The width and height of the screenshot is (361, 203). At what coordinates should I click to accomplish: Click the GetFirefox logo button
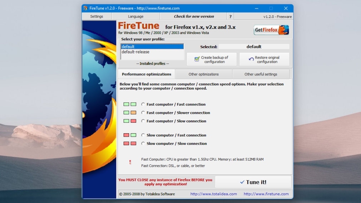pyautogui.click(x=271, y=30)
